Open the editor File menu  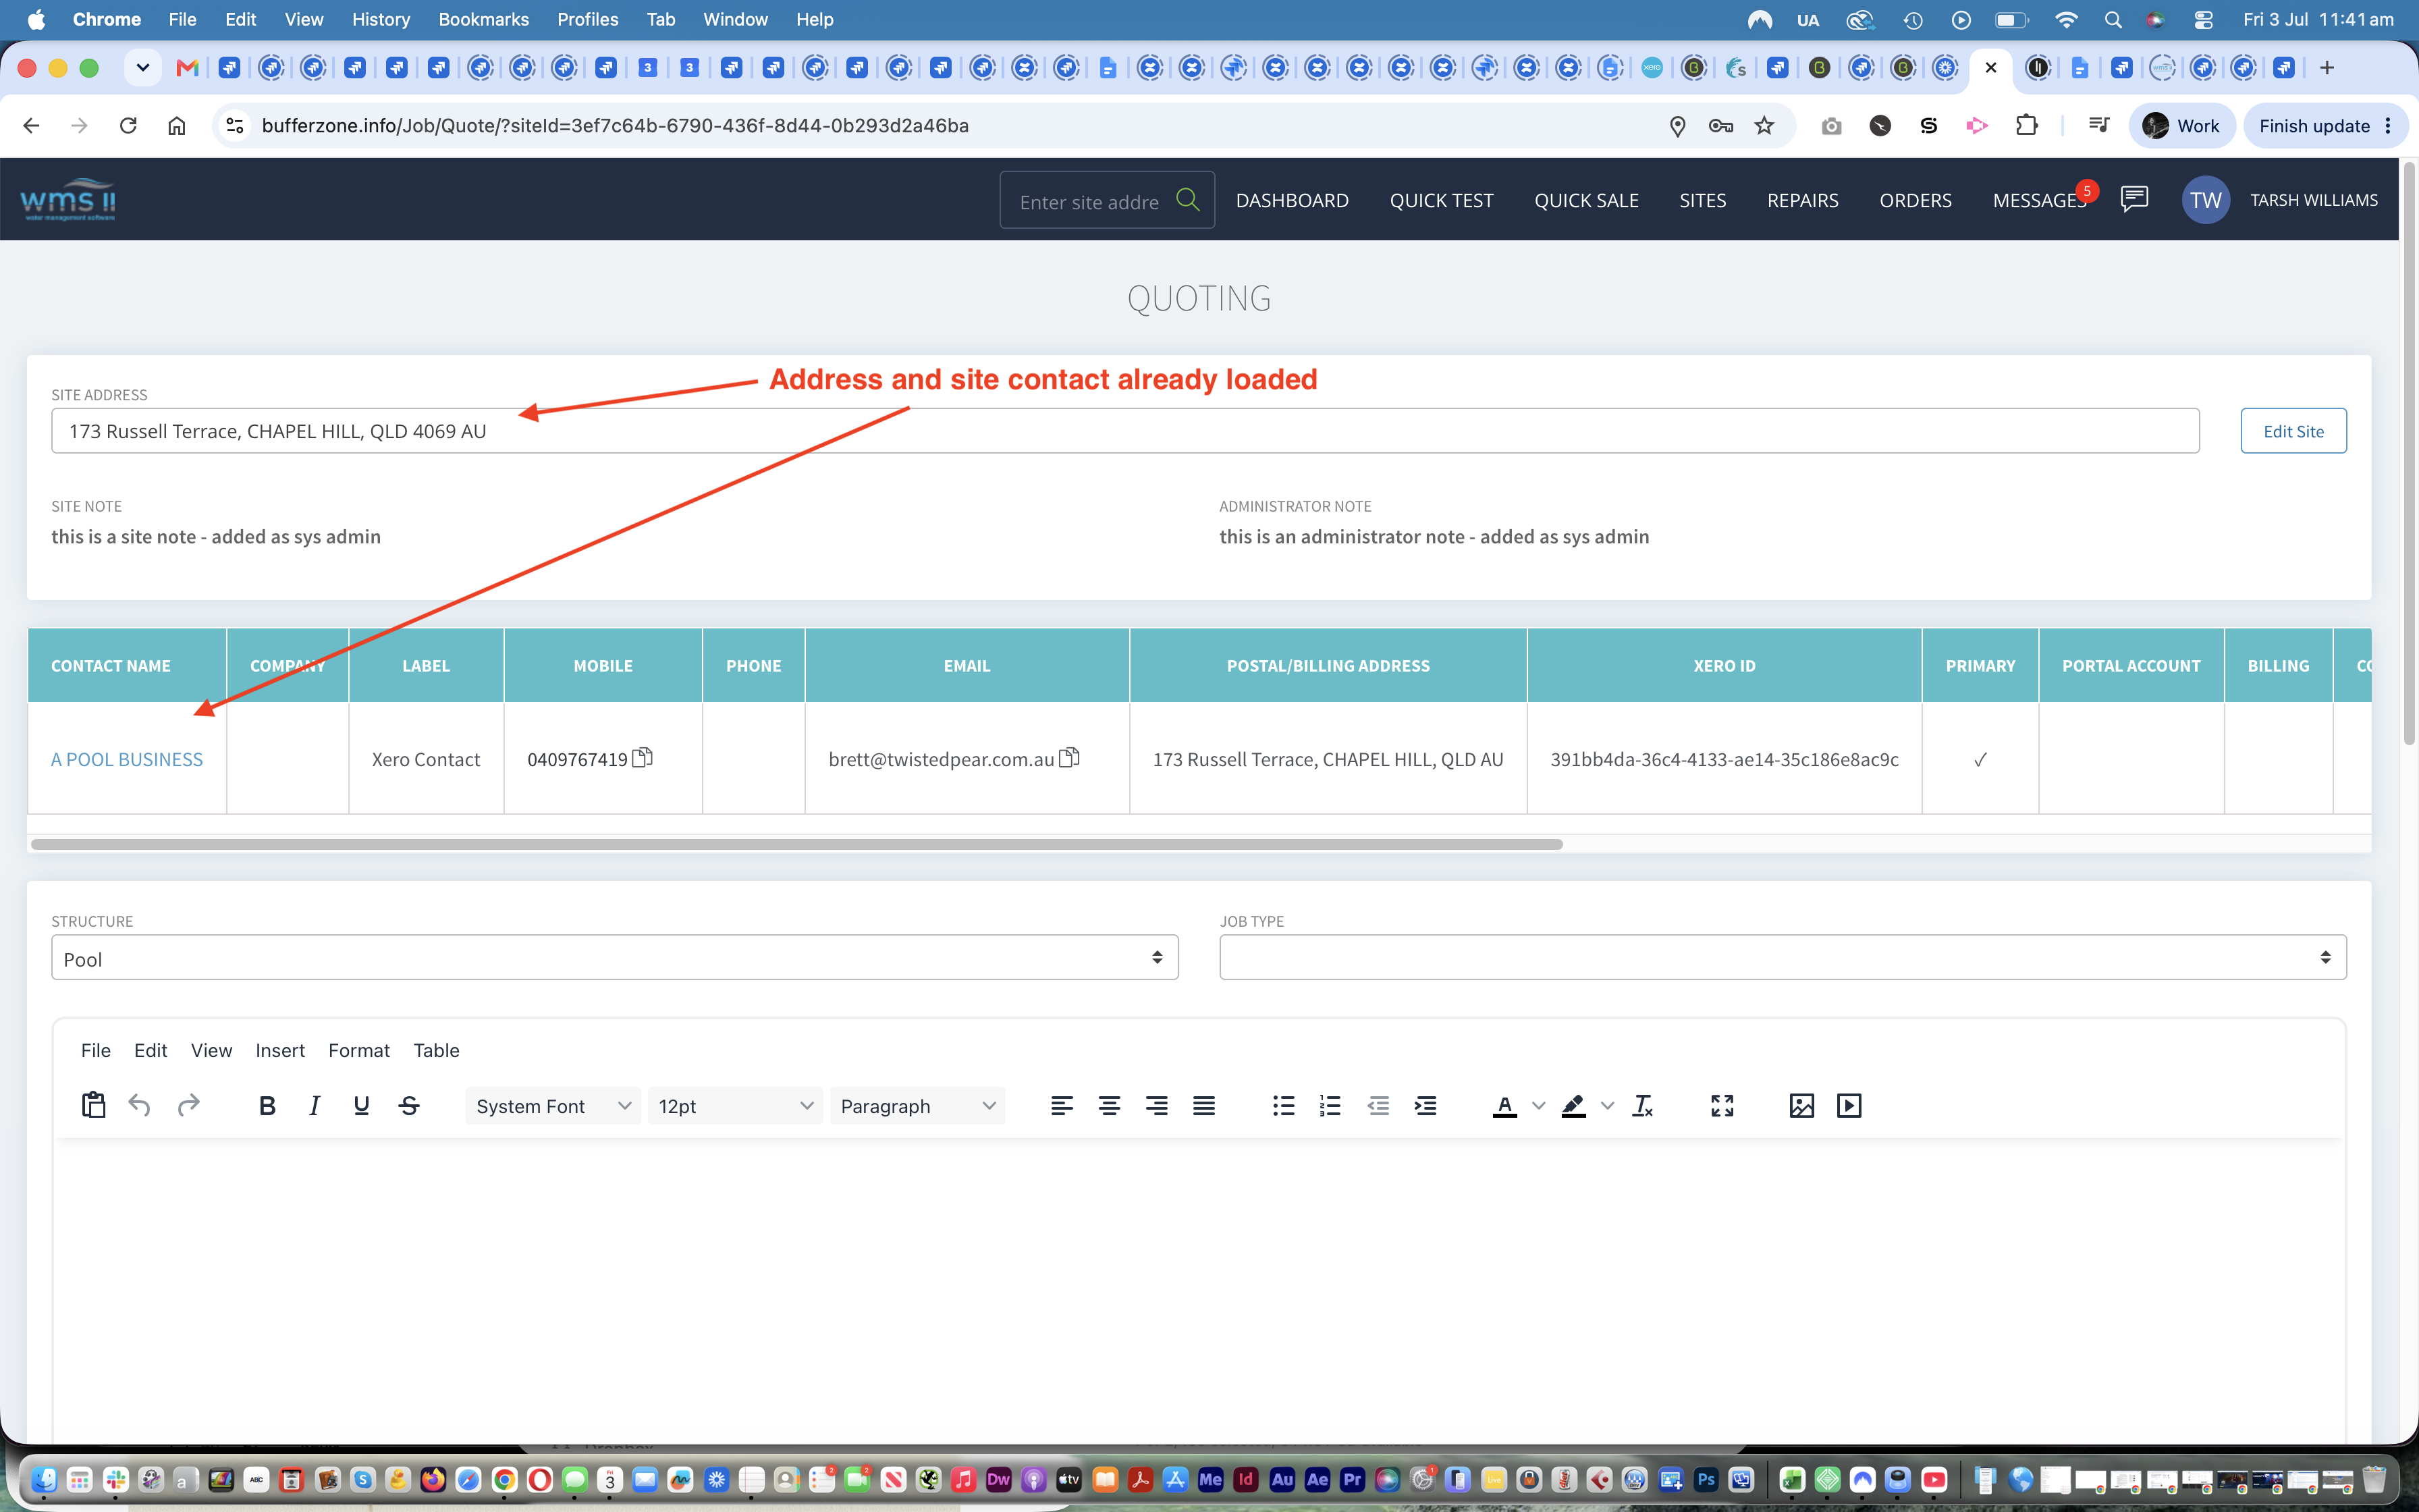click(x=96, y=1050)
